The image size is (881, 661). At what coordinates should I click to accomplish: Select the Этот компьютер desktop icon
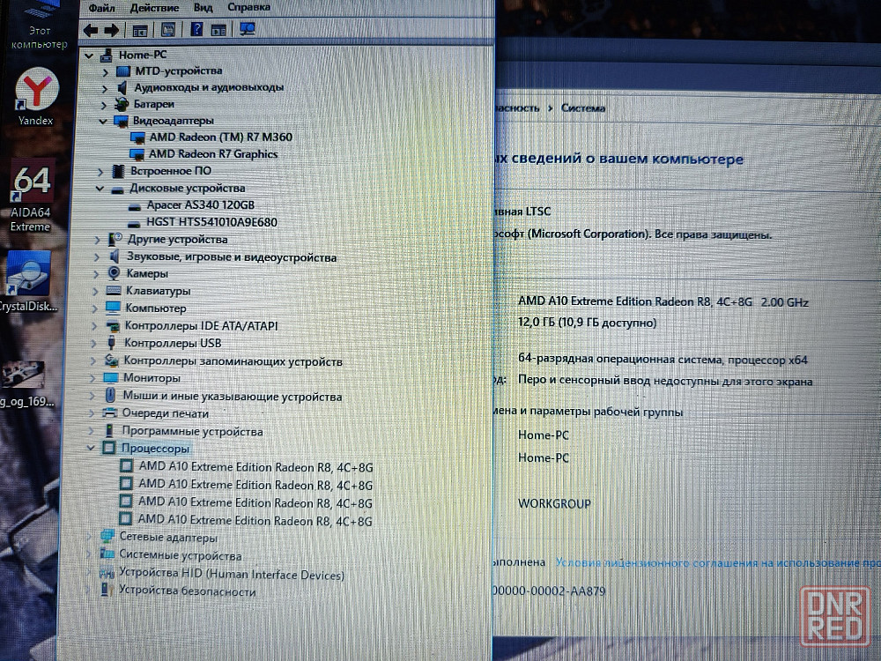click(40, 26)
